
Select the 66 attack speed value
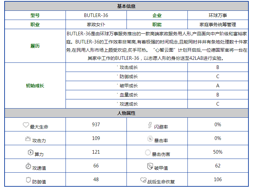[x=96, y=166]
